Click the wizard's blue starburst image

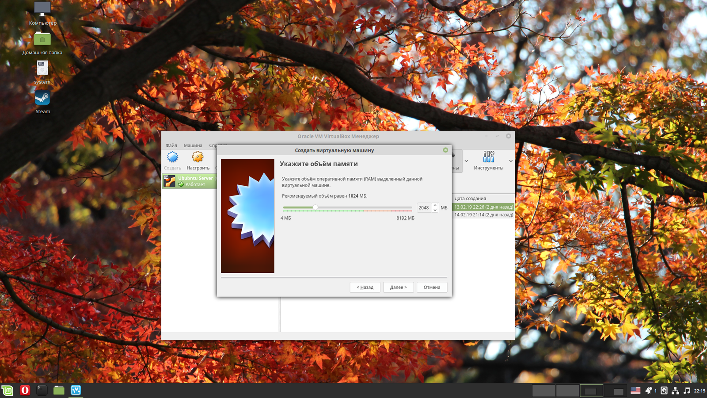coord(251,210)
